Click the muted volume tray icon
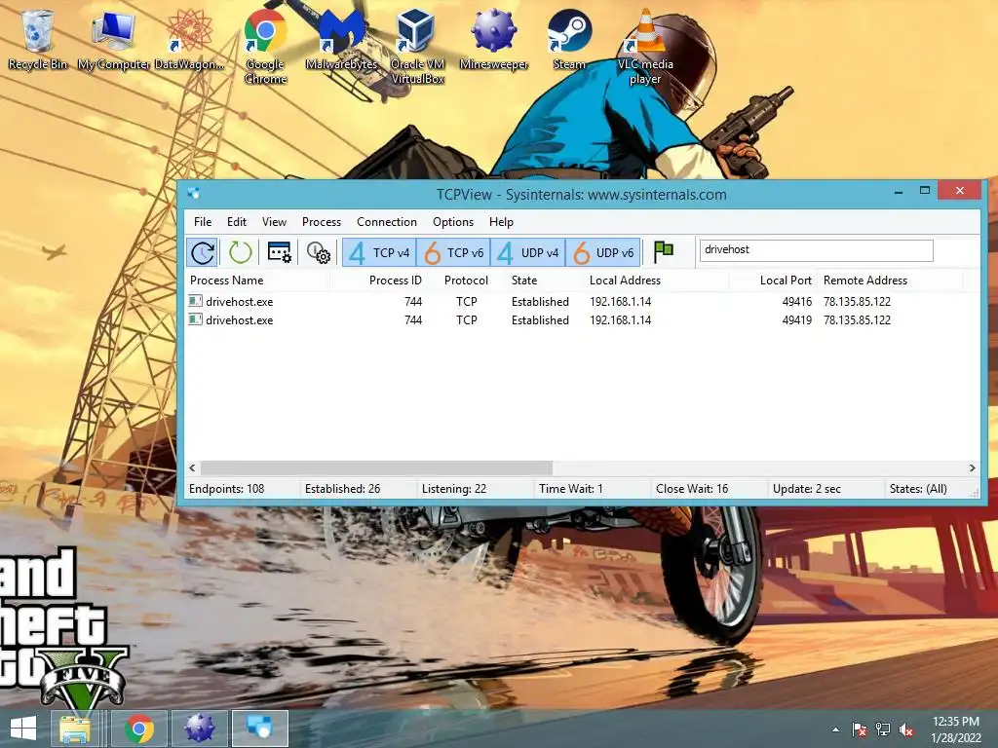This screenshot has height=748, width=998. tap(906, 729)
